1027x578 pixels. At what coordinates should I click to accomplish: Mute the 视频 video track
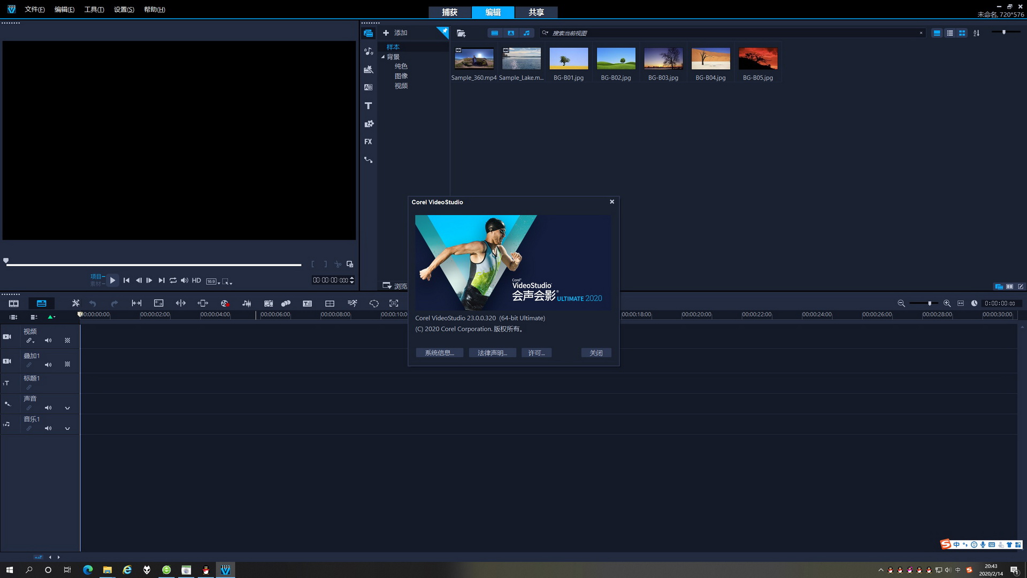(48, 340)
